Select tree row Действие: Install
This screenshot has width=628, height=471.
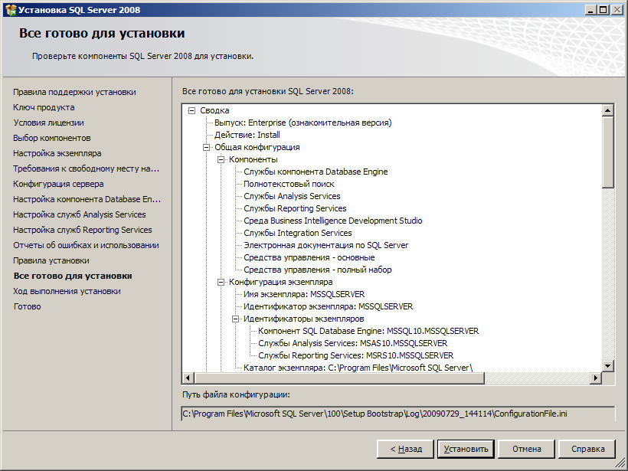[x=247, y=135]
